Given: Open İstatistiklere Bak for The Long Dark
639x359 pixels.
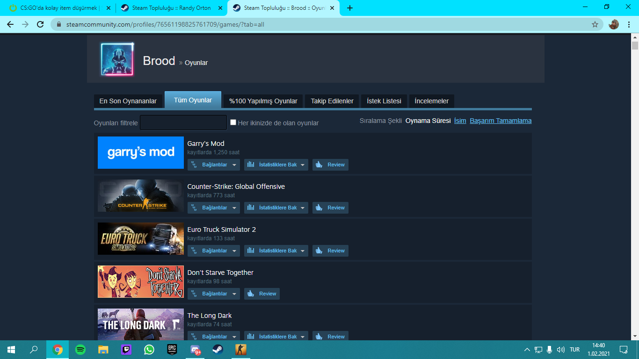Looking at the screenshot, I should [276, 337].
